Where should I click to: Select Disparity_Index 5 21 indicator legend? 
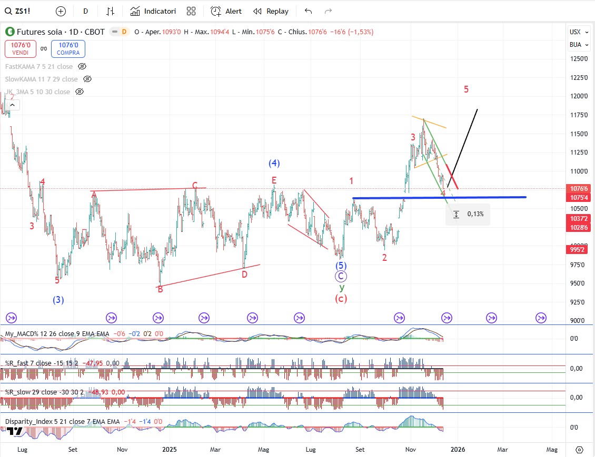click(x=62, y=421)
